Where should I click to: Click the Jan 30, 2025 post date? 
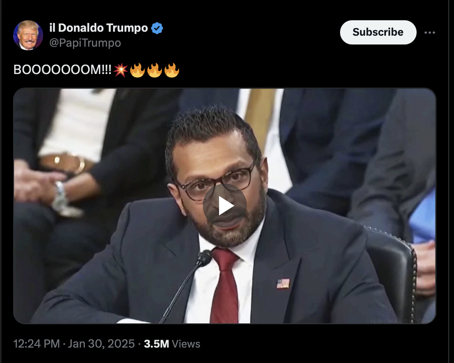[101, 344]
